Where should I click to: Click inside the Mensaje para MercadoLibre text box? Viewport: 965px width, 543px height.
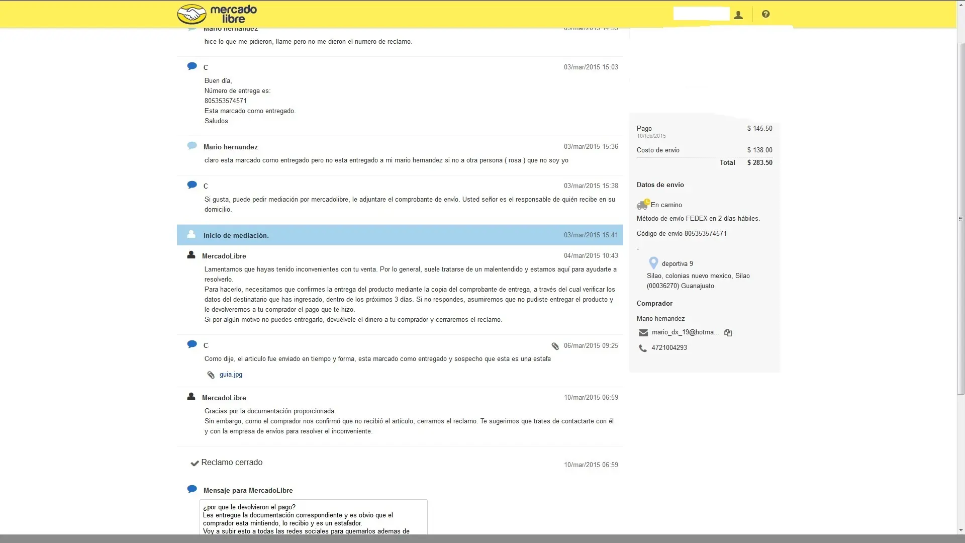pos(314,517)
